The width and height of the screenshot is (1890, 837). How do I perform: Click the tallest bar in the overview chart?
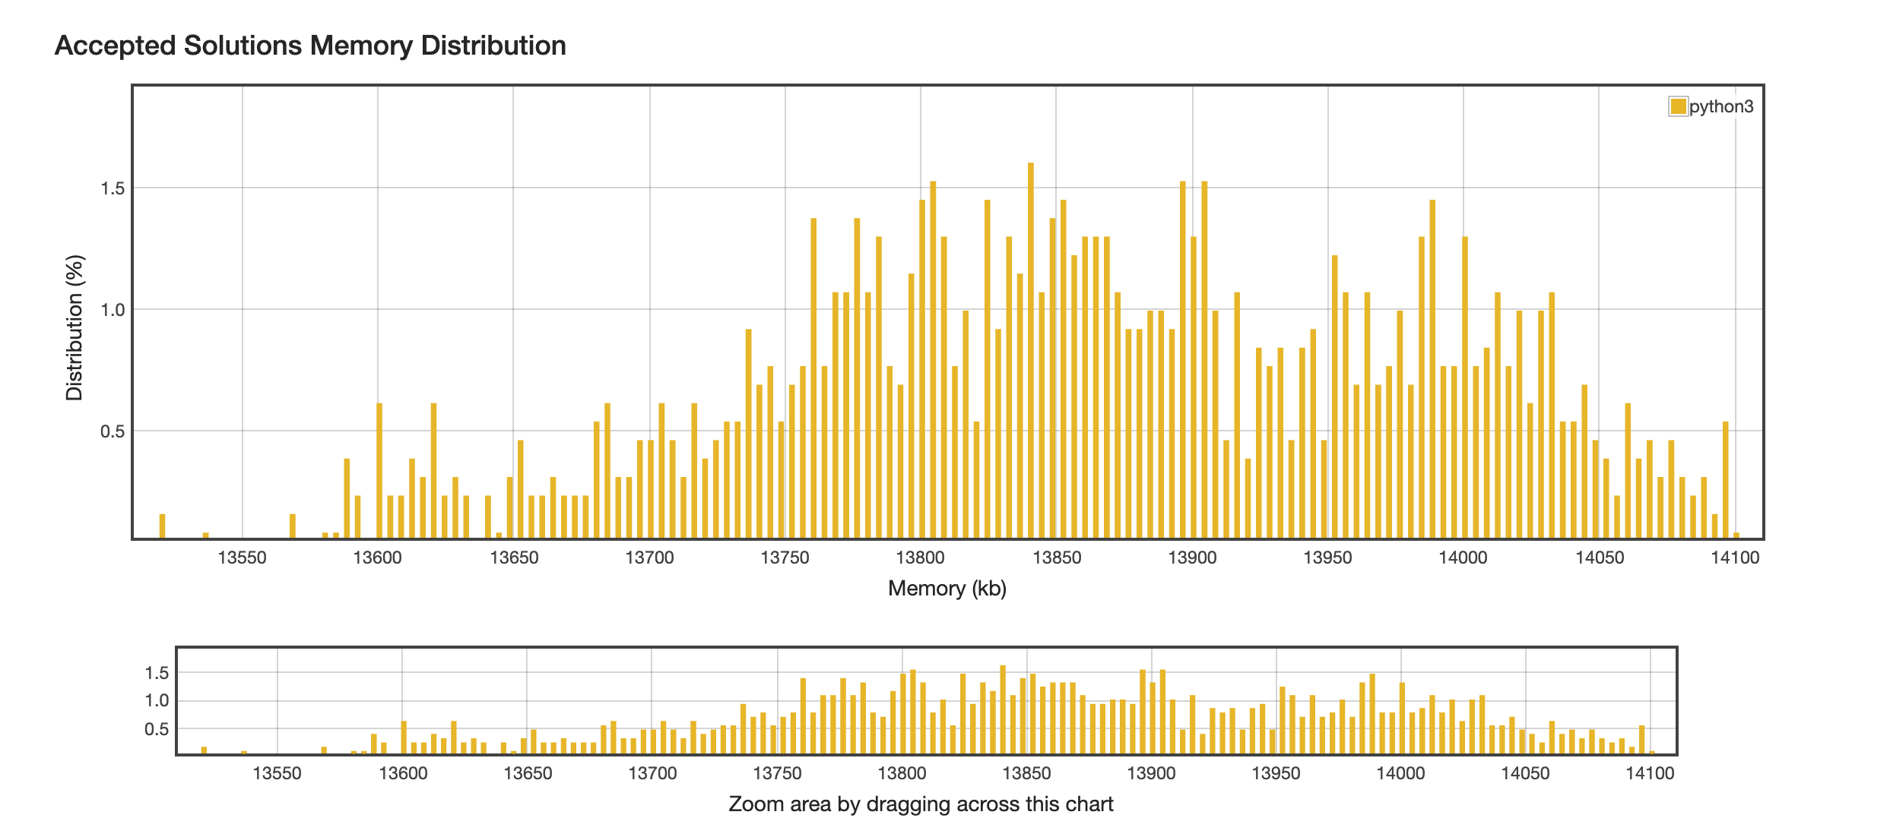coord(1003,710)
